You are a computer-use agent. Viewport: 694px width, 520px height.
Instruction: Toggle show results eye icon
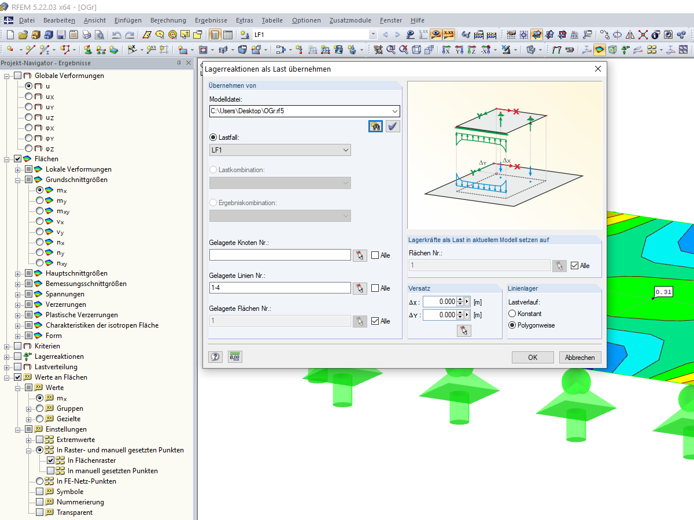(436, 35)
